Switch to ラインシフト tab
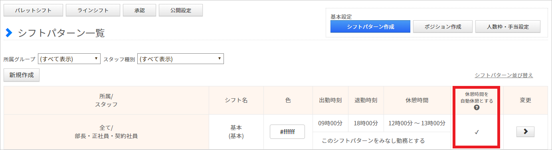Viewport: 552px width, 150px height. click(x=93, y=10)
